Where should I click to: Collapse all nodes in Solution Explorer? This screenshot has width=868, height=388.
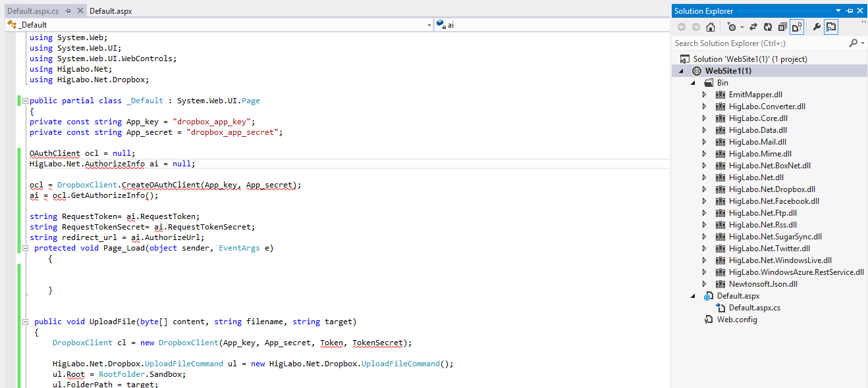(782, 27)
